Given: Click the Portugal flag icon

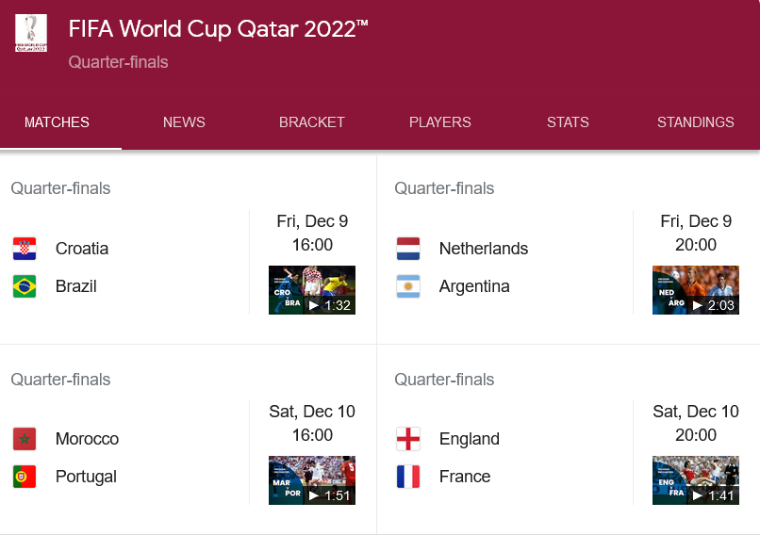Looking at the screenshot, I should click(25, 477).
